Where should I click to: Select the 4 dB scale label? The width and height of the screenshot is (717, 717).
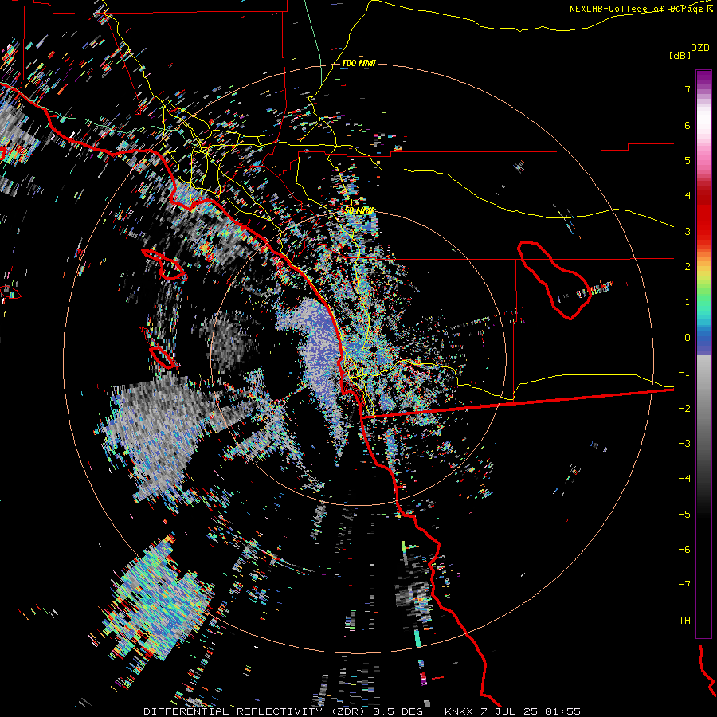(x=688, y=196)
